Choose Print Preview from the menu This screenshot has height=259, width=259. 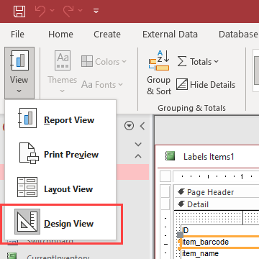[x=60, y=154]
